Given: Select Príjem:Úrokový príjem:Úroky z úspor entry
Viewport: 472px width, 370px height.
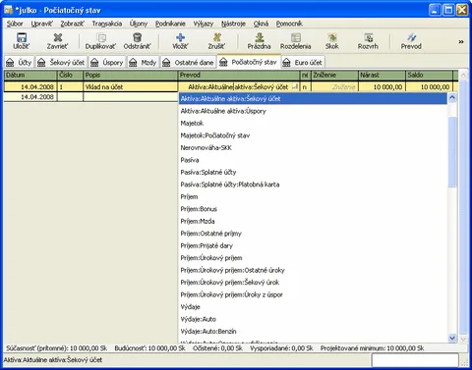Looking at the screenshot, I should (313, 294).
